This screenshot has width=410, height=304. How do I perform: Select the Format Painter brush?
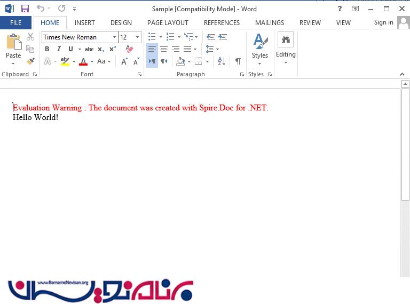[30, 61]
